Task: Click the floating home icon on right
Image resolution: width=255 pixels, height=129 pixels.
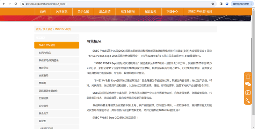Action: point(248,76)
